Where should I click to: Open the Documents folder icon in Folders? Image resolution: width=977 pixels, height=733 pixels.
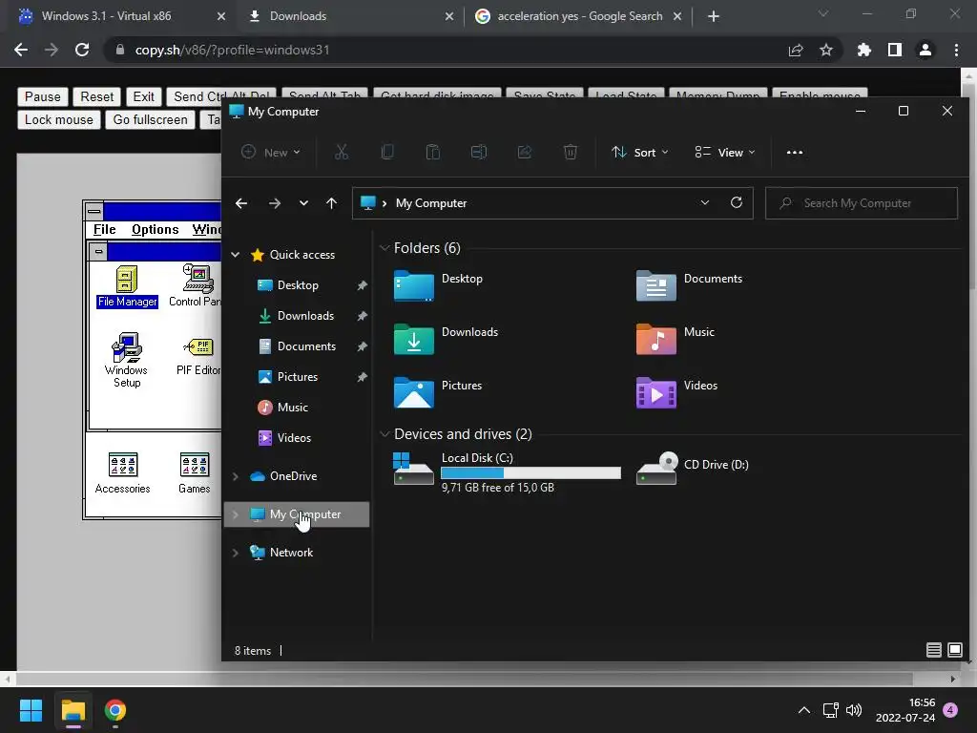click(x=656, y=285)
